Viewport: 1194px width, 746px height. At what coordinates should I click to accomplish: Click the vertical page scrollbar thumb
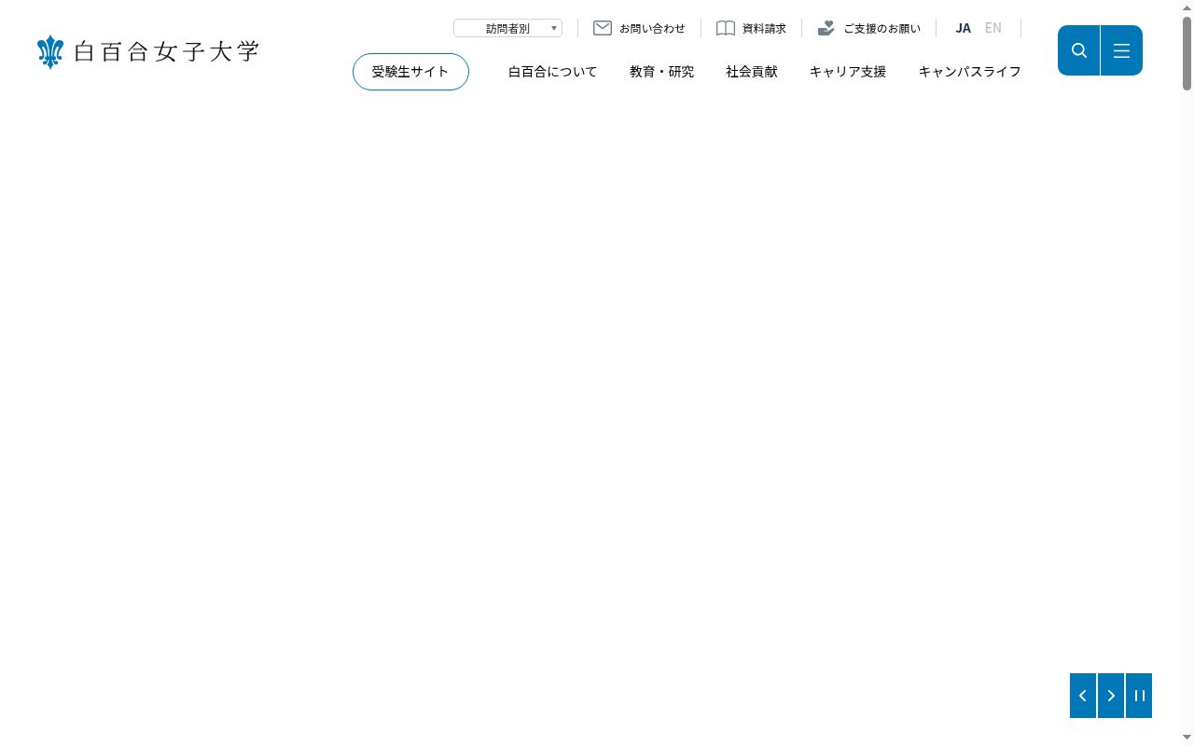(x=1187, y=54)
